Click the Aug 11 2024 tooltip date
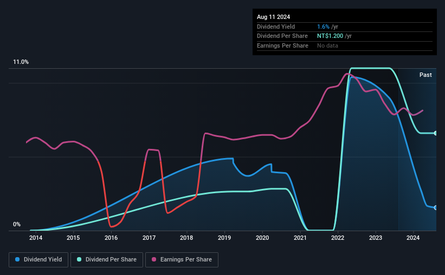This screenshot has width=445, height=275. [x=275, y=17]
